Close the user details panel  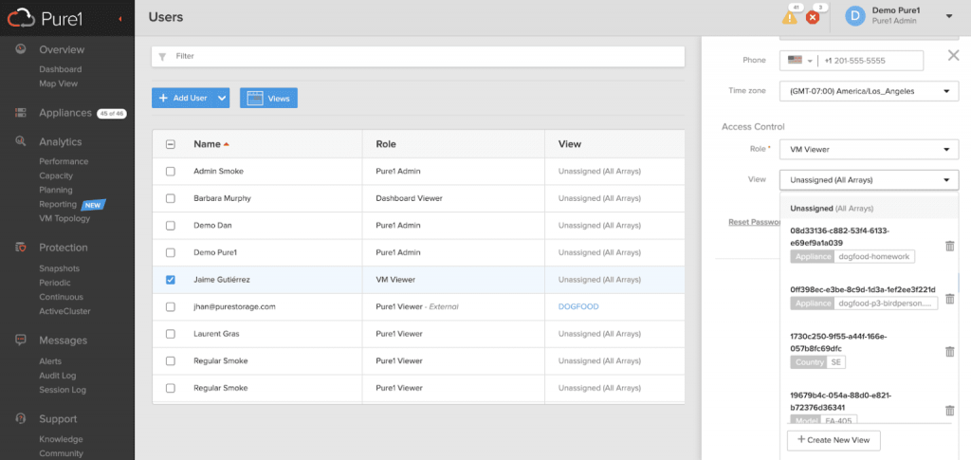[x=954, y=56]
